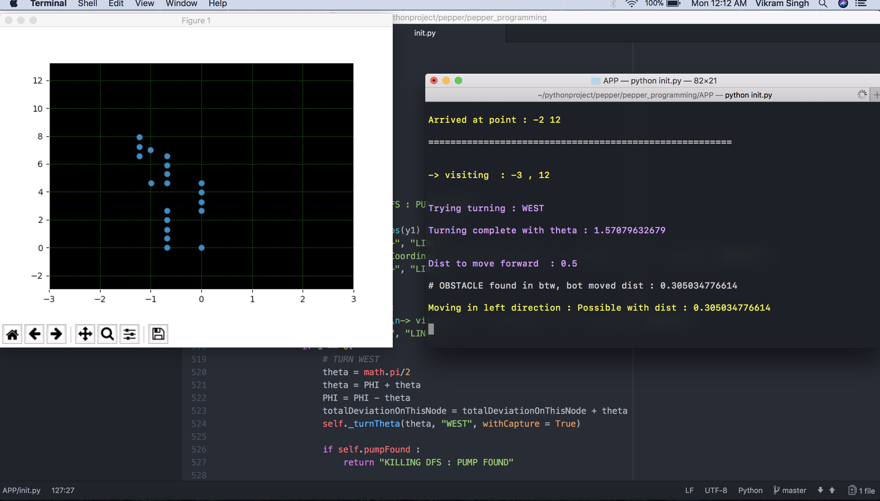
Task: Select the Zoom to rectangle magnifier tool
Action: point(107,334)
